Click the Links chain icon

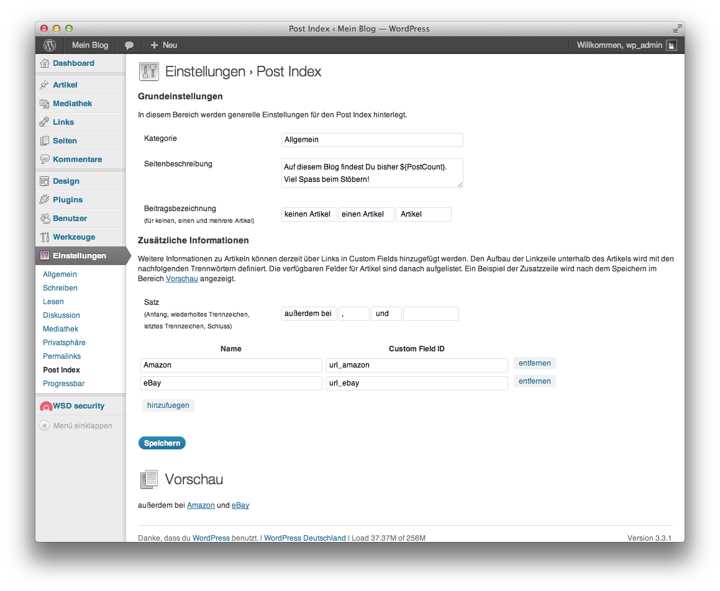pyautogui.click(x=45, y=122)
